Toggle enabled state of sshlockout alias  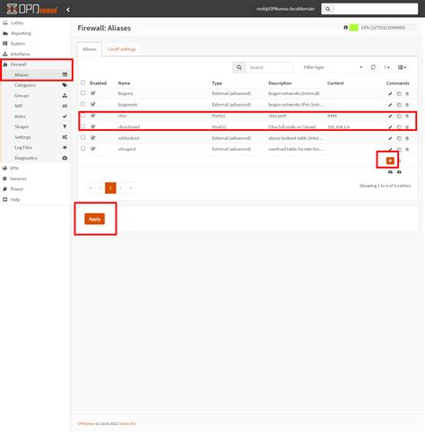coord(93,138)
